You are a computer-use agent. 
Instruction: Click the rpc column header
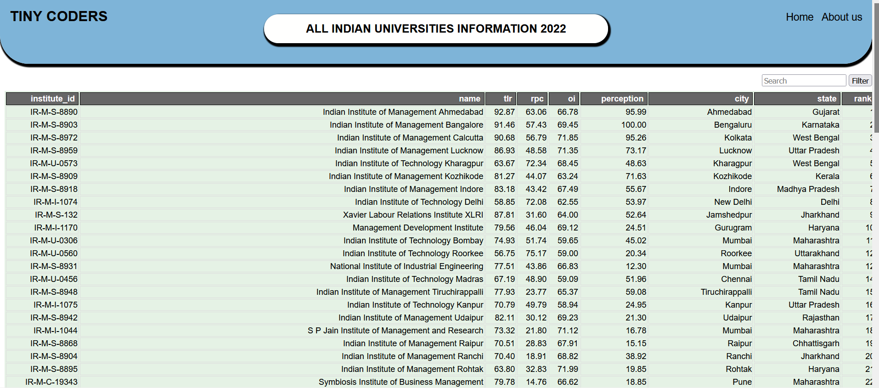[x=532, y=99]
